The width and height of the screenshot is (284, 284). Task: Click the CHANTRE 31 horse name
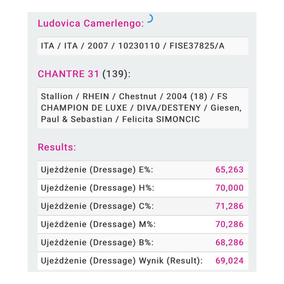(x=68, y=74)
